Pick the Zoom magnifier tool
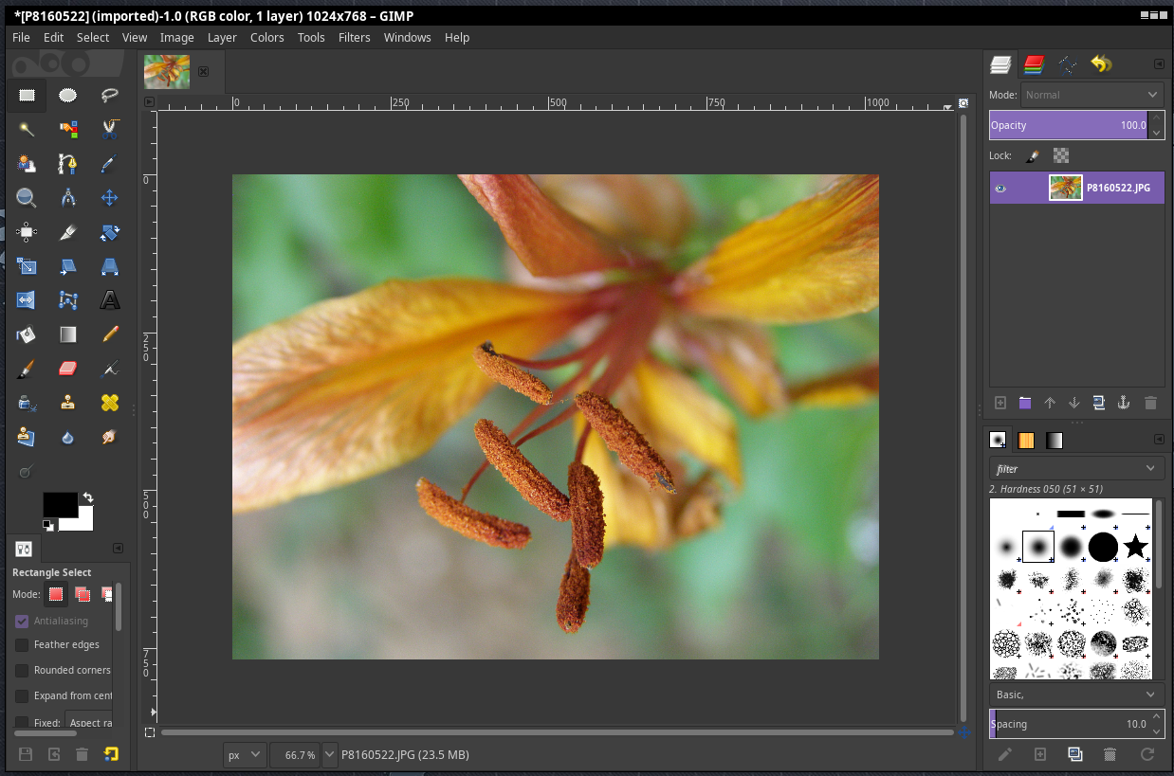This screenshot has height=776, width=1174. click(27, 198)
